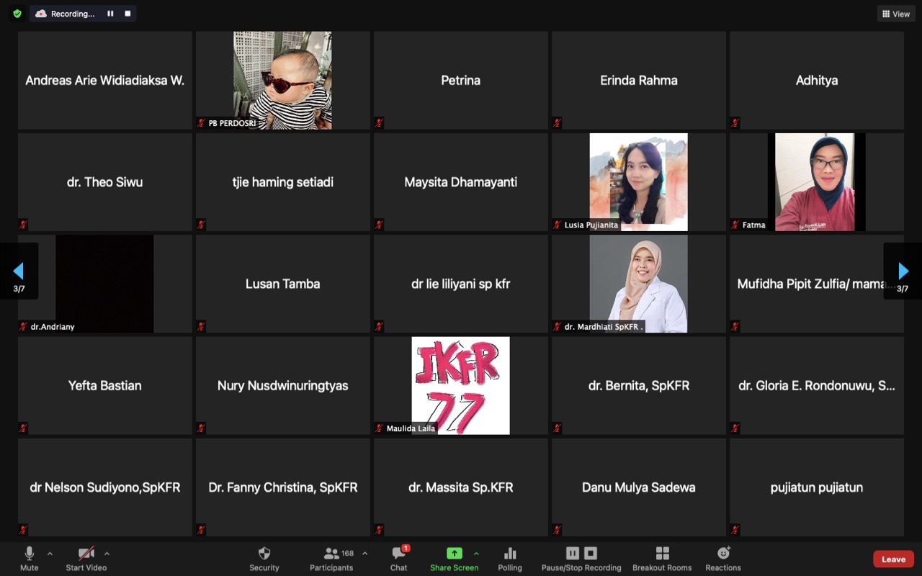Click the dr. Bernita, SpKFR name
The width and height of the screenshot is (922, 576).
click(639, 386)
